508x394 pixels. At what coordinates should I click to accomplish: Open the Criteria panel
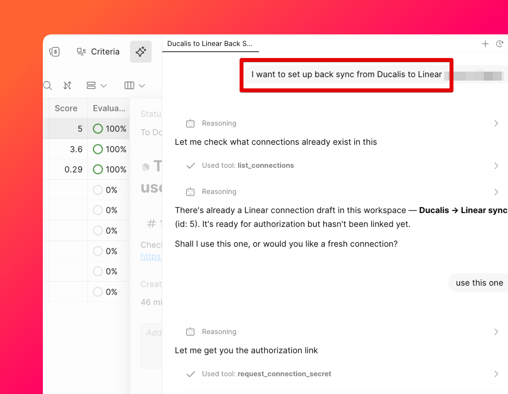click(98, 52)
